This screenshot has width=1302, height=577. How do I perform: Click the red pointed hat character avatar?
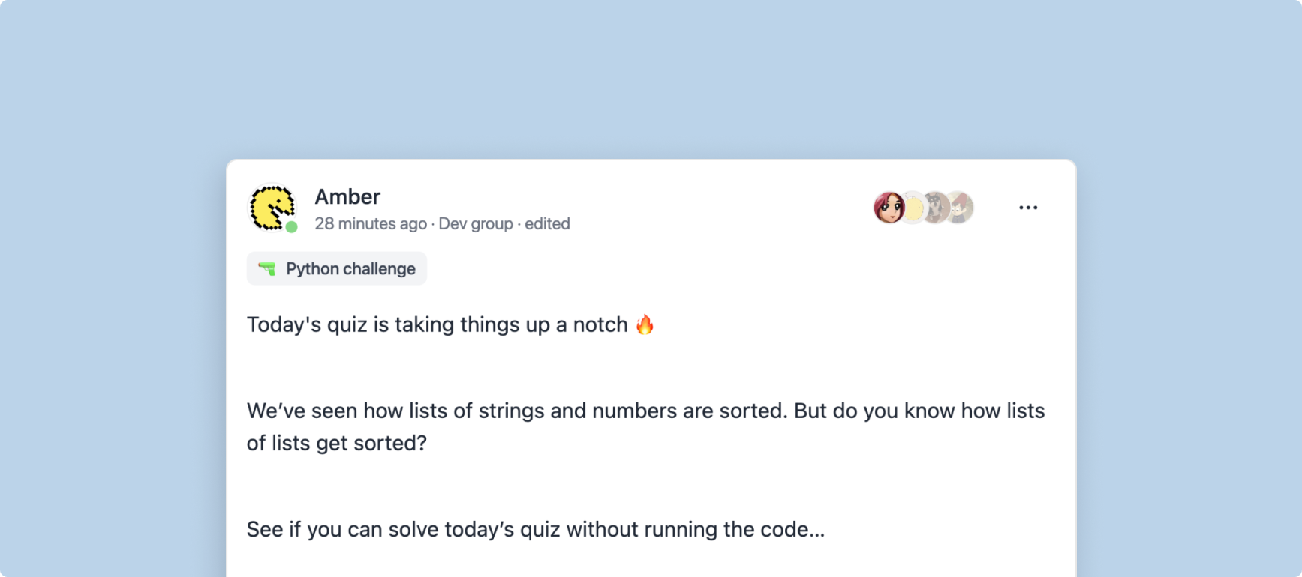click(961, 208)
